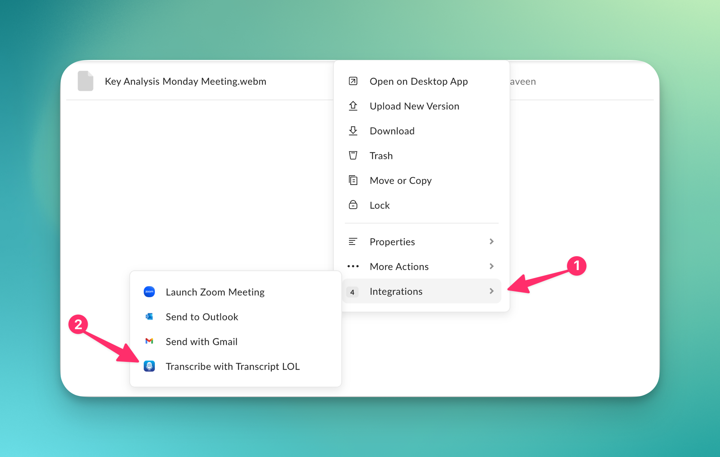Click the three-dot More Actions icon
Viewport: 720px width, 457px height.
(x=353, y=266)
